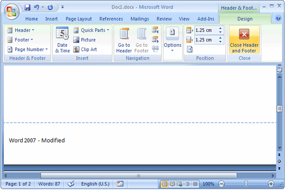Select the Design contextual tab

pyautogui.click(x=245, y=19)
